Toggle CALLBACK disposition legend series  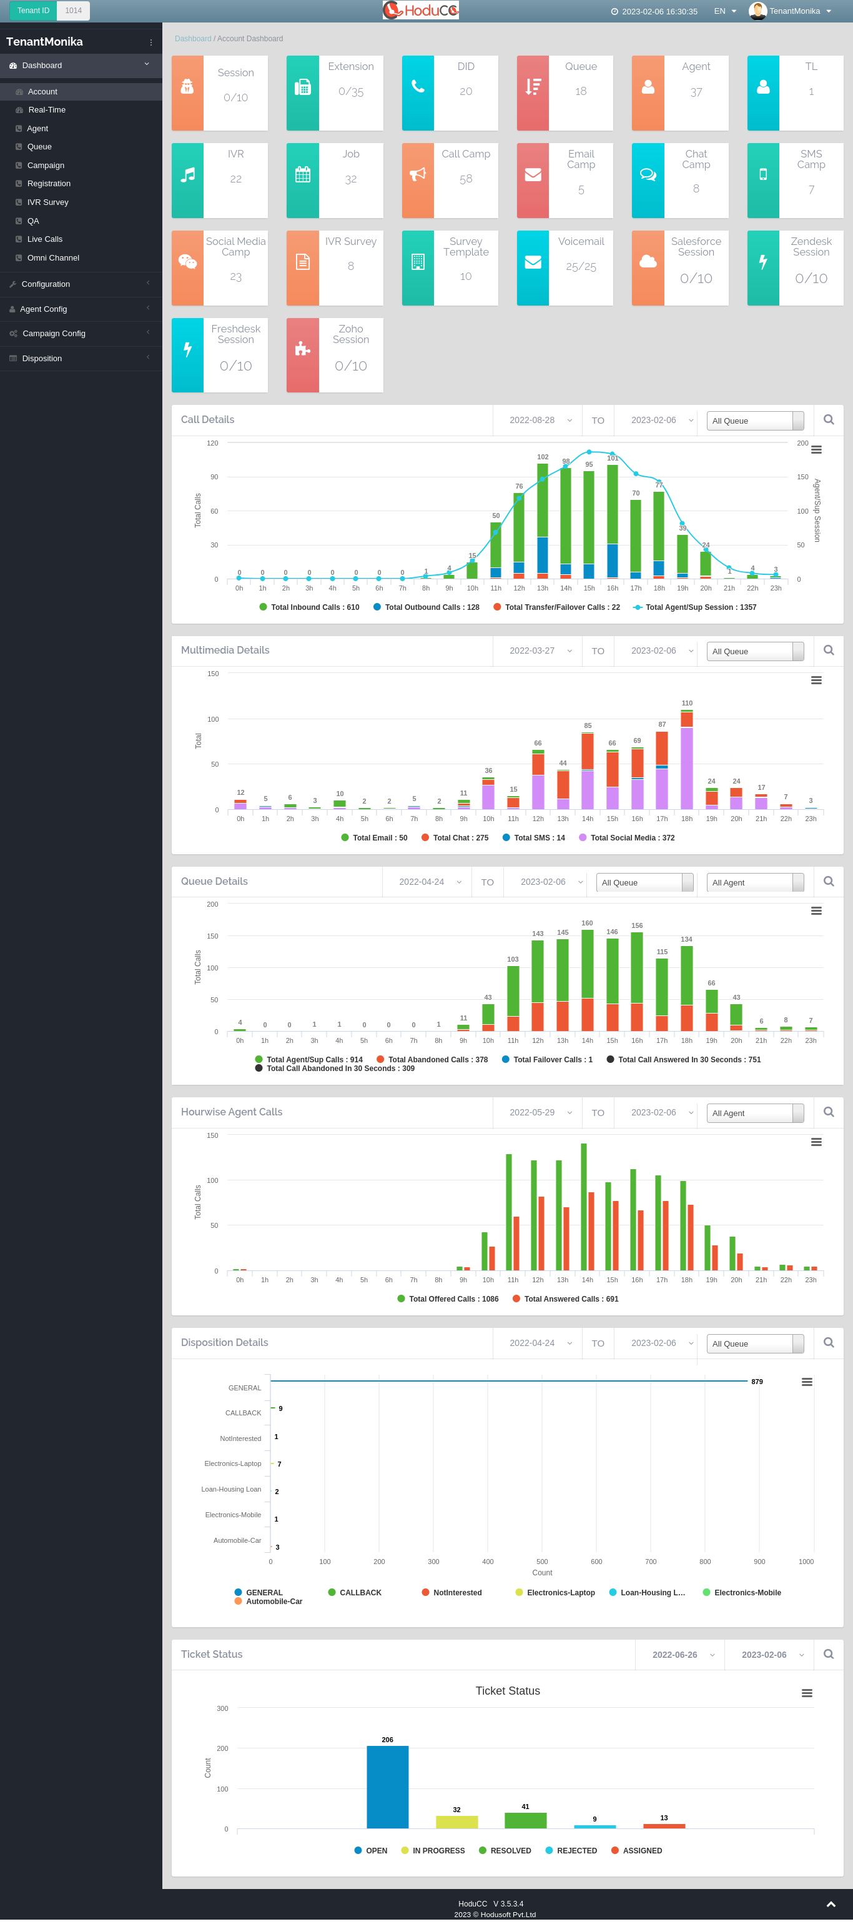pos(355,1592)
